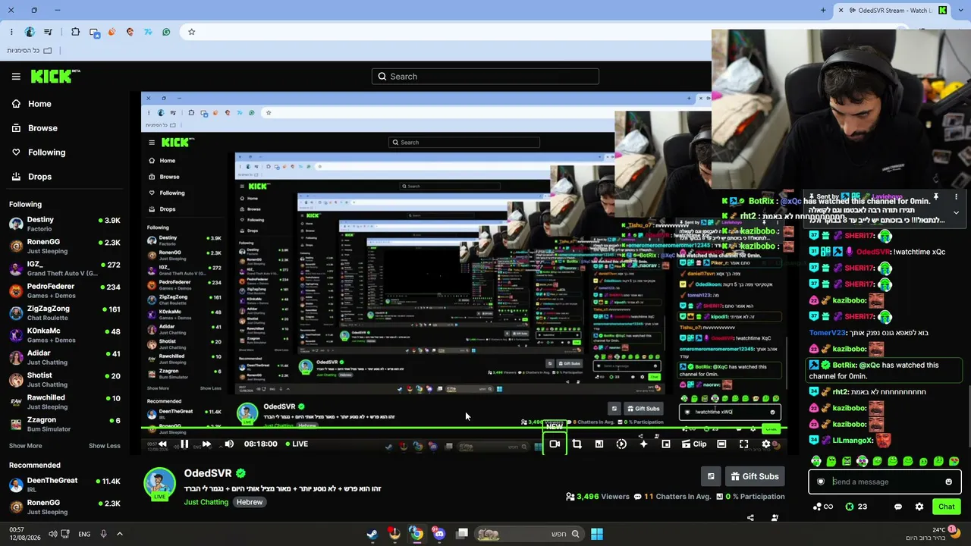Image resolution: width=971 pixels, height=546 pixels.
Task: Send message with the green Chat button
Action: click(x=946, y=507)
